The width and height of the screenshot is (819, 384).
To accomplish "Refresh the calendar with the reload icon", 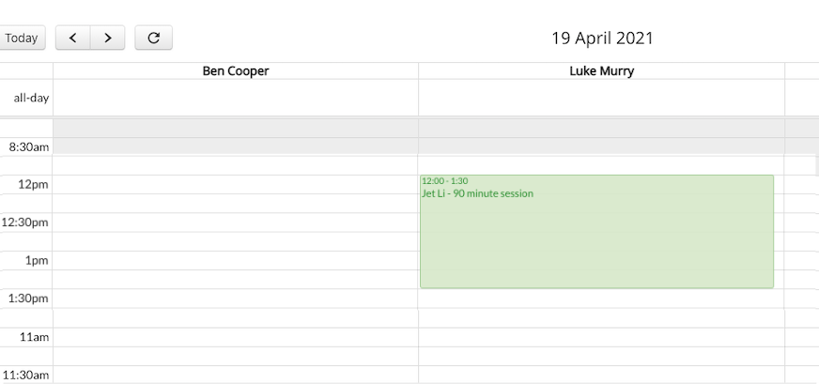I will tap(154, 38).
